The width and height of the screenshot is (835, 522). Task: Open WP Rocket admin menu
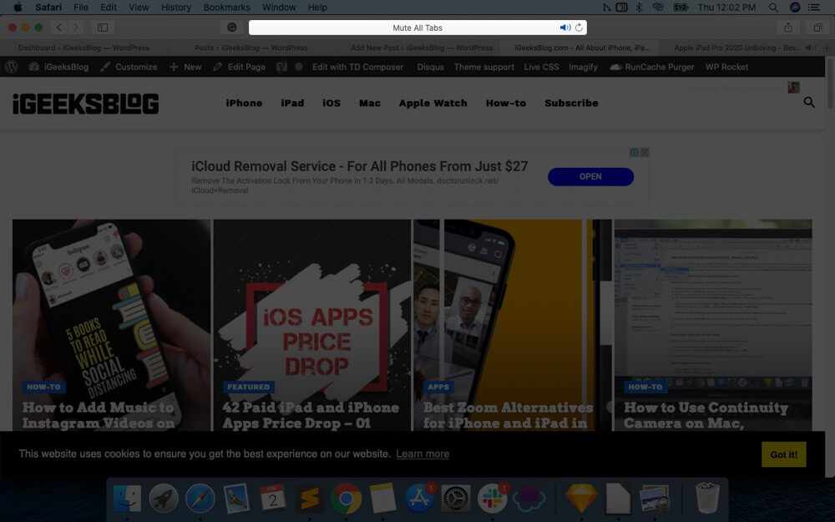click(726, 67)
